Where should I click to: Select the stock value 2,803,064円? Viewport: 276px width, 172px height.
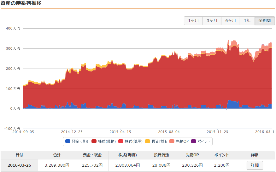click(128, 165)
